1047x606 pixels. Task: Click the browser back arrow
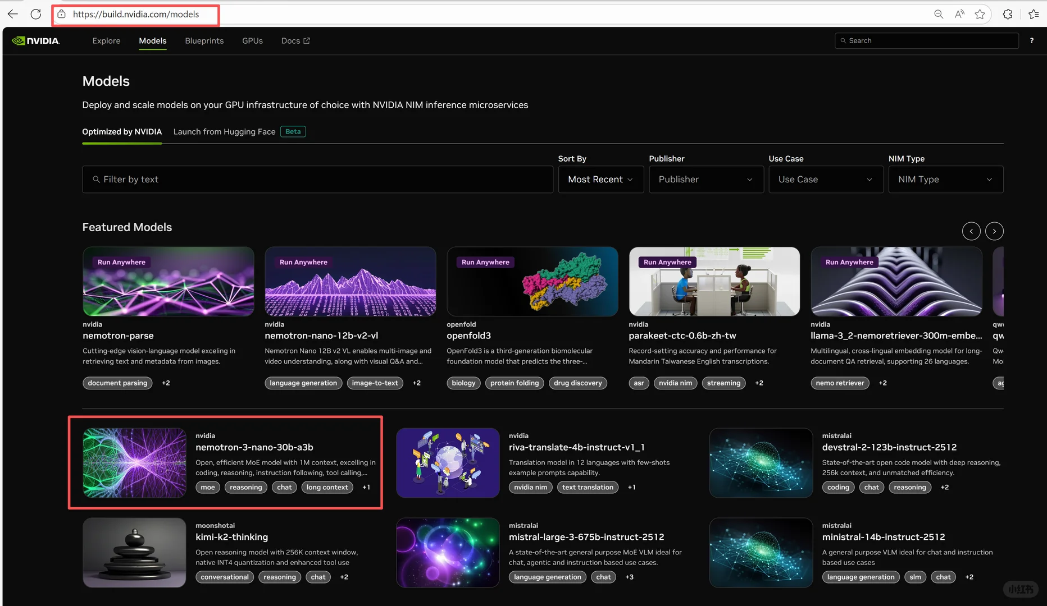(x=12, y=14)
